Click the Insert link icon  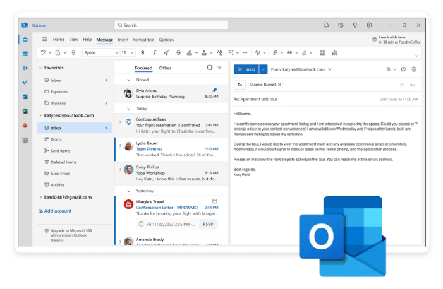pos(289,52)
